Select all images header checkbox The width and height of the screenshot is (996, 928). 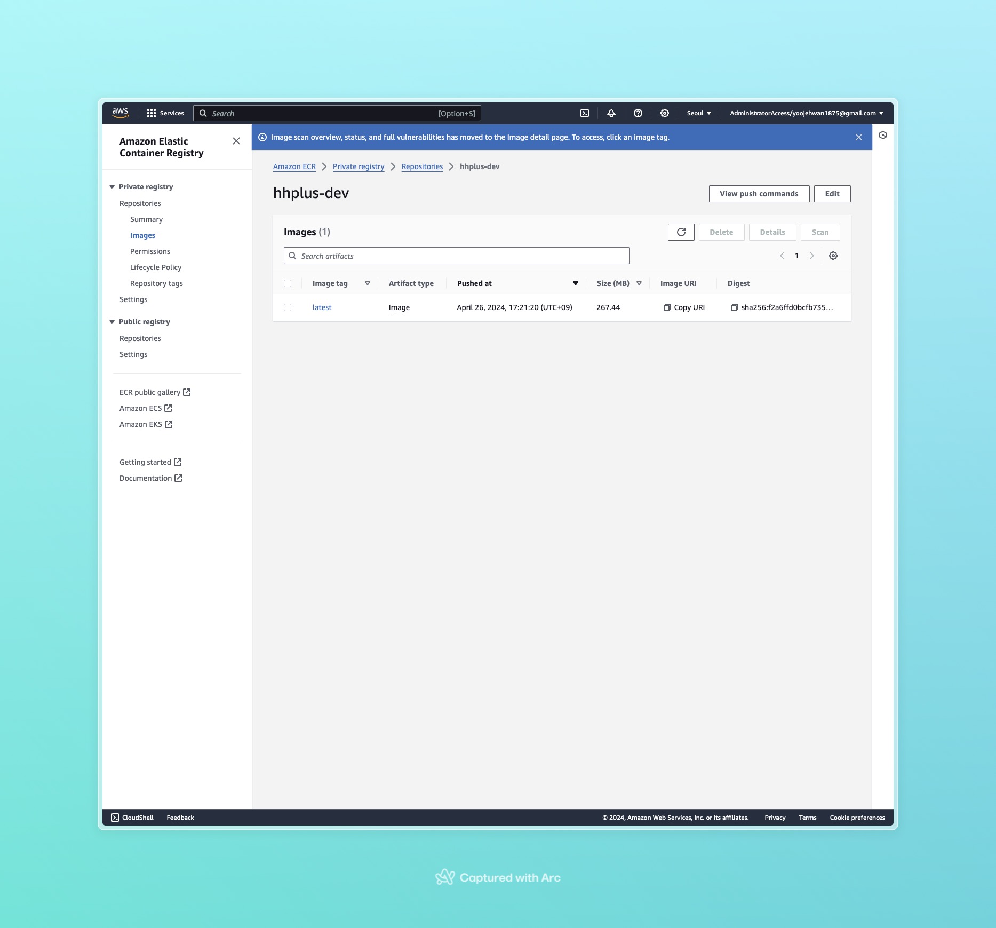(288, 283)
